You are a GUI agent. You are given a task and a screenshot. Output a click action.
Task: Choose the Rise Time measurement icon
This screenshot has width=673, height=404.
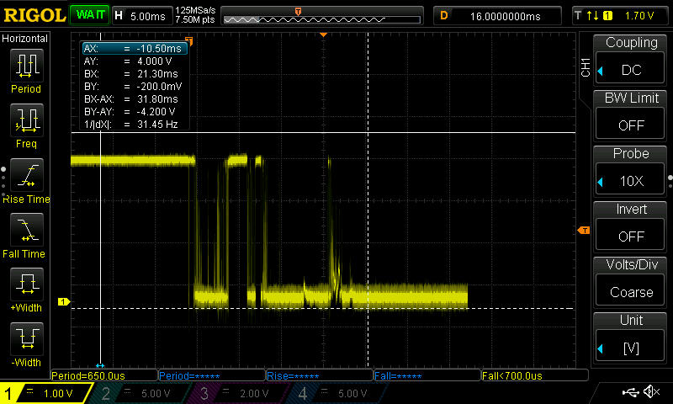26,176
